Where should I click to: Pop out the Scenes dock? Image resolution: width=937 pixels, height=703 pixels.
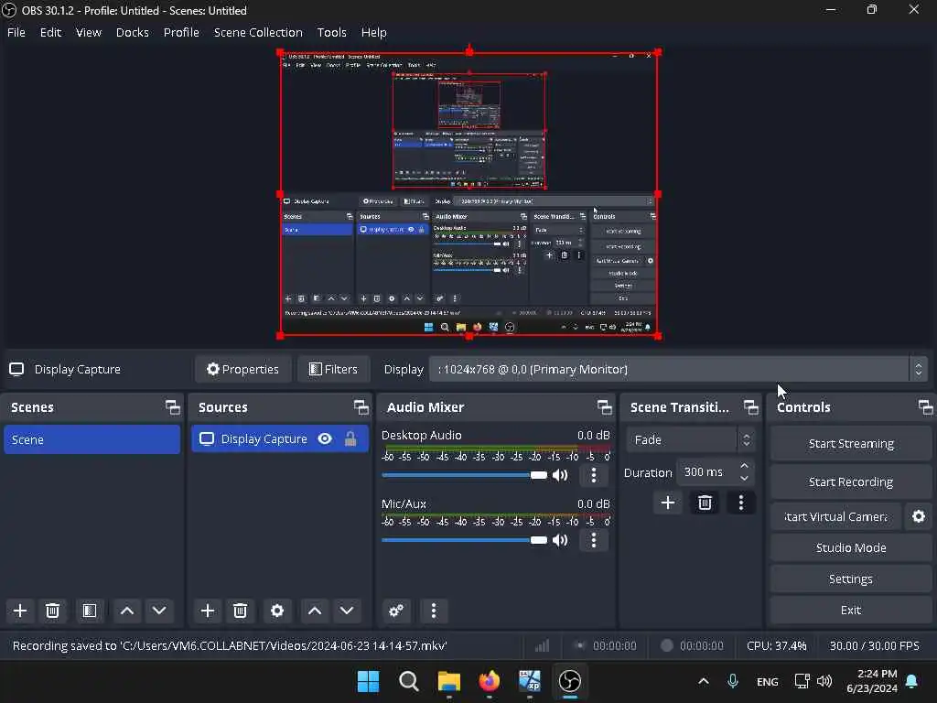click(x=173, y=407)
